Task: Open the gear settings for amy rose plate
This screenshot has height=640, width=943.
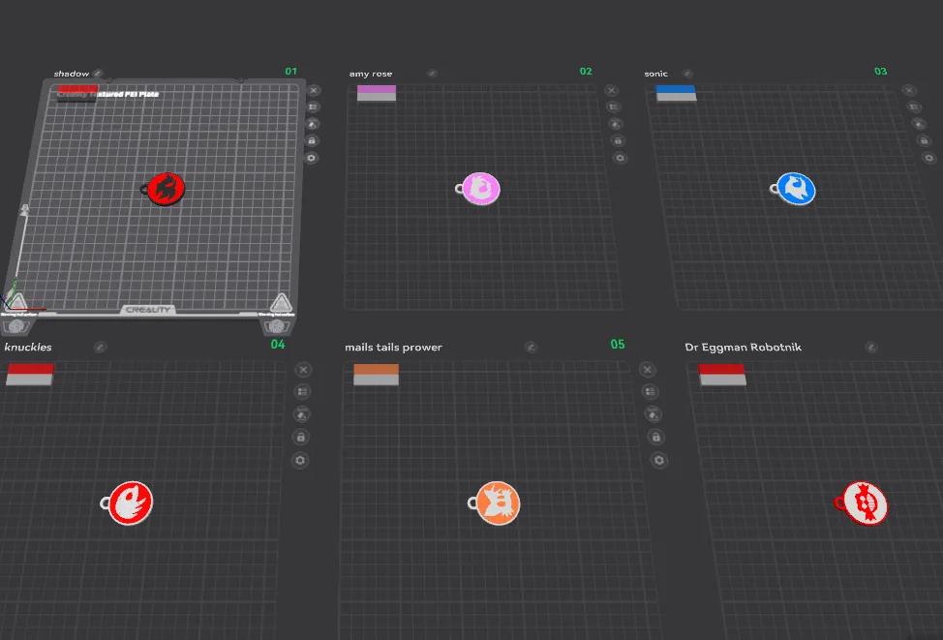Action: 620,158
